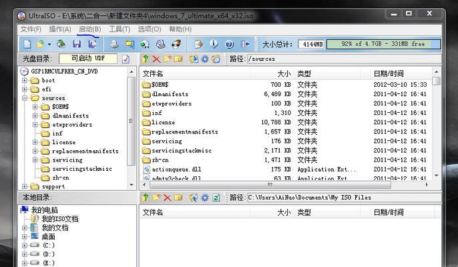The image size is (458, 267).
Task: Open the dropdown arrow beside Open icon
Action: (49, 45)
